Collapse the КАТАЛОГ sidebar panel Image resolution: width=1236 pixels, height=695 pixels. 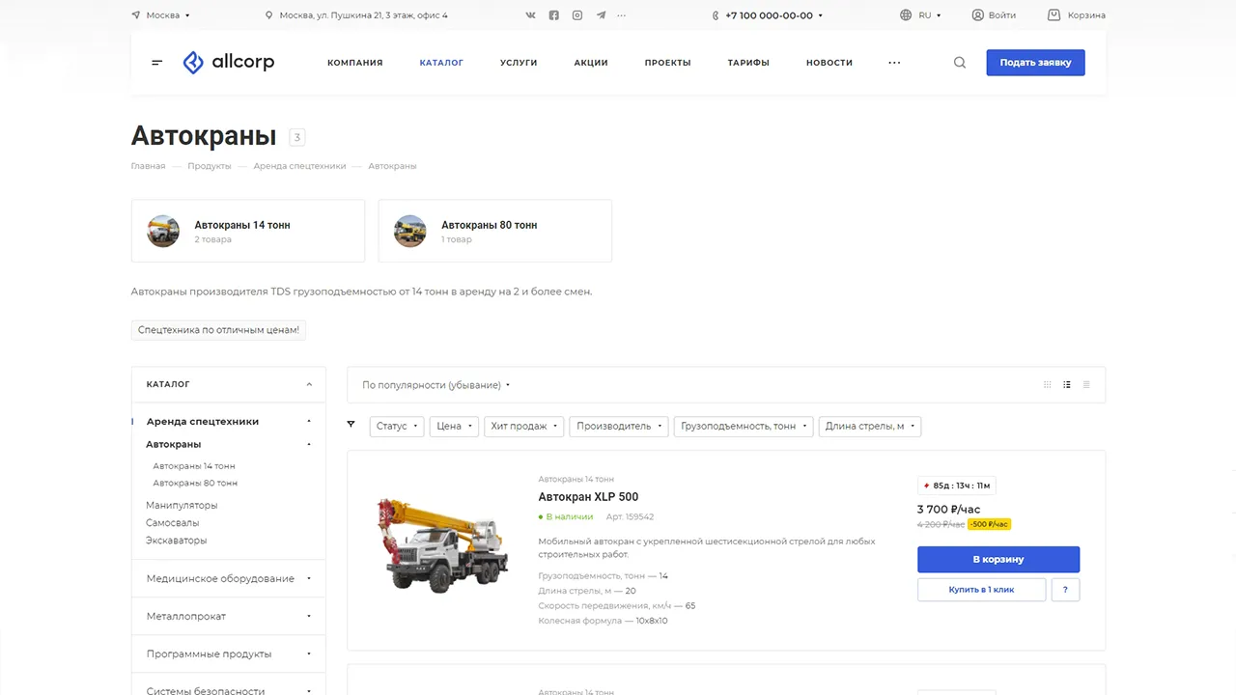[x=309, y=384]
